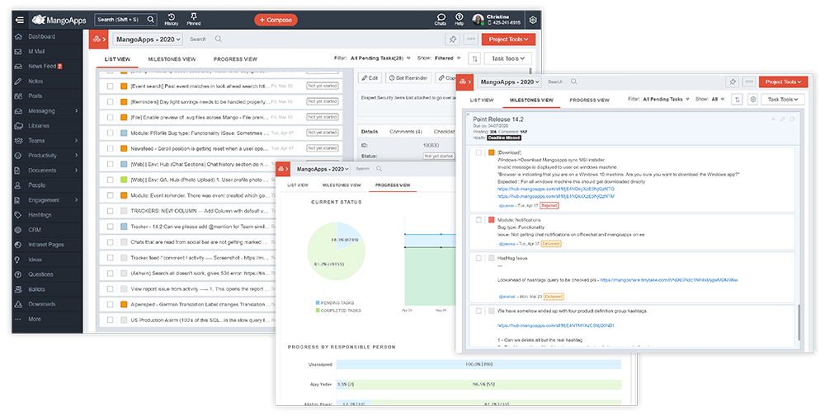Open the Project Tools dropdown in the list view window

(508, 40)
